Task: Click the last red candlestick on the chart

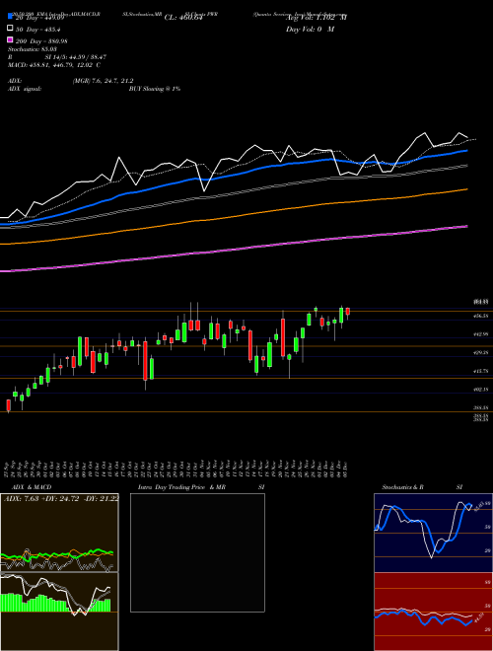Action: click(x=348, y=312)
